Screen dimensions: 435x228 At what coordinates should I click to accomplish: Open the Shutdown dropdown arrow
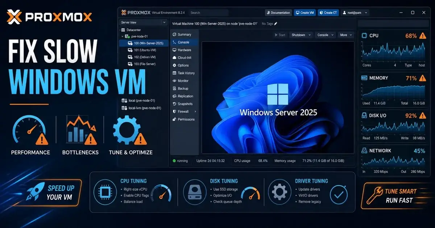tap(310, 35)
